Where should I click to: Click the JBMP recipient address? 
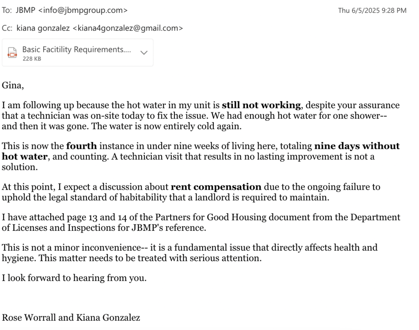click(x=72, y=10)
